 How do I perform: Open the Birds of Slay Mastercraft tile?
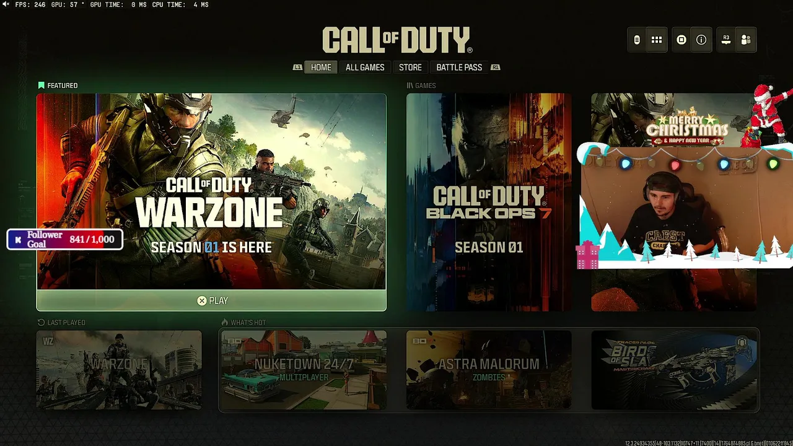point(674,370)
